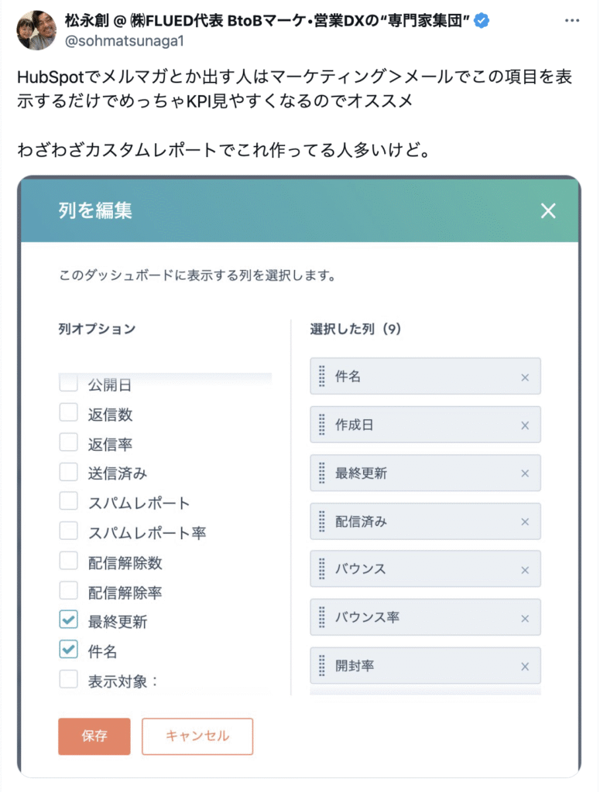Remove the 作成日 column with its X
Image resolution: width=600 pixels, height=792 pixels.
[525, 425]
